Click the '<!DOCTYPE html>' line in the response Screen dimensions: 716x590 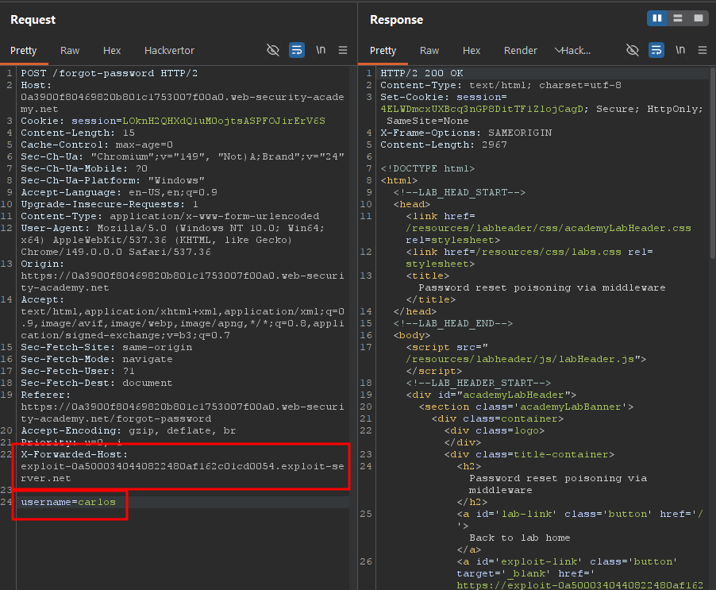click(428, 168)
